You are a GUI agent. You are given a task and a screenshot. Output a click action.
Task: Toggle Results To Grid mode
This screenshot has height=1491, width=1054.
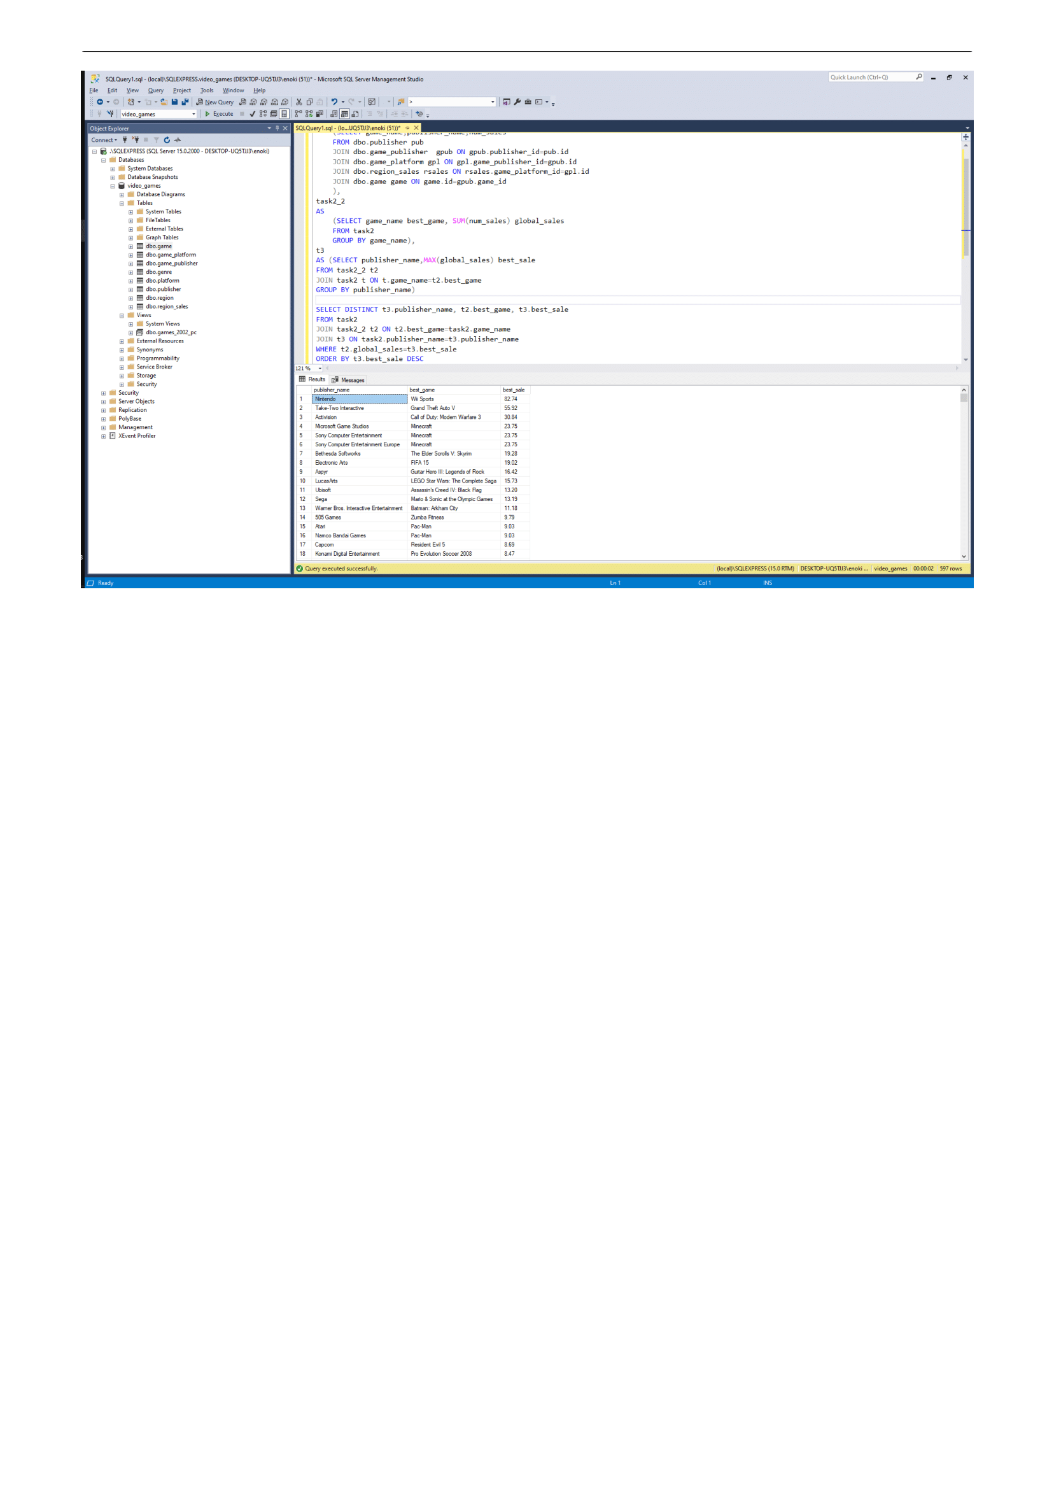[345, 114]
